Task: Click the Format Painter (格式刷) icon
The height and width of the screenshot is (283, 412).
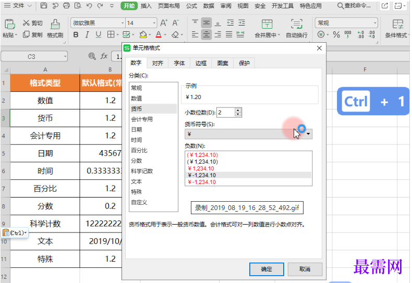Action: click(x=55, y=24)
